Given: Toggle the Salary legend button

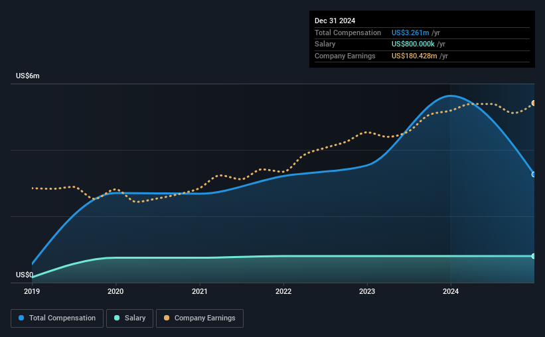Looking at the screenshot, I should 129,318.
